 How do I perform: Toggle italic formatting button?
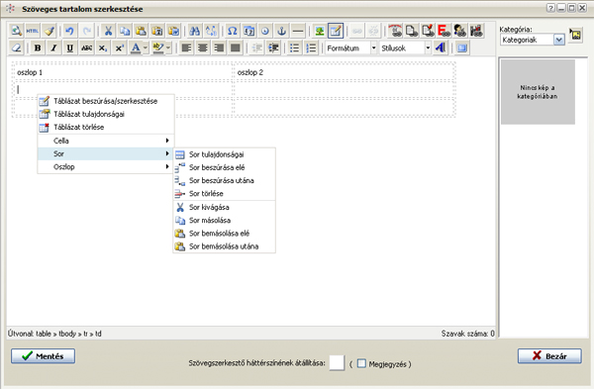[53, 49]
